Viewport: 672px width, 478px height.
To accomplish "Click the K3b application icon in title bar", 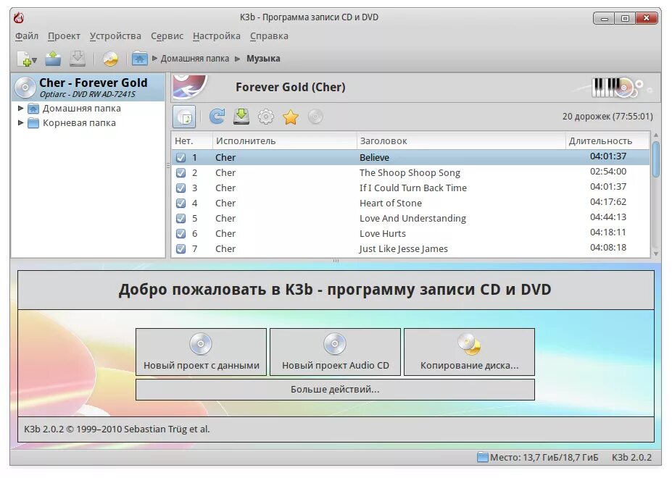I will pos(19,17).
